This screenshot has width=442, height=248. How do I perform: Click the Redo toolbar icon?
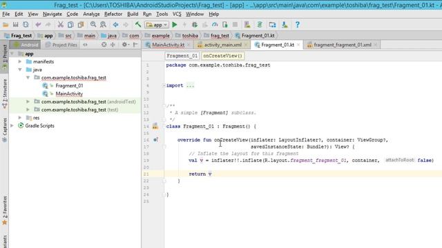coord(48,25)
